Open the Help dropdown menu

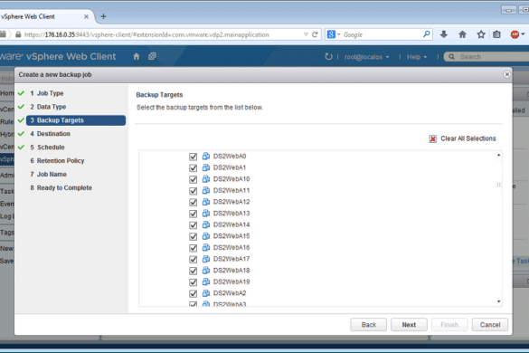[x=417, y=57]
